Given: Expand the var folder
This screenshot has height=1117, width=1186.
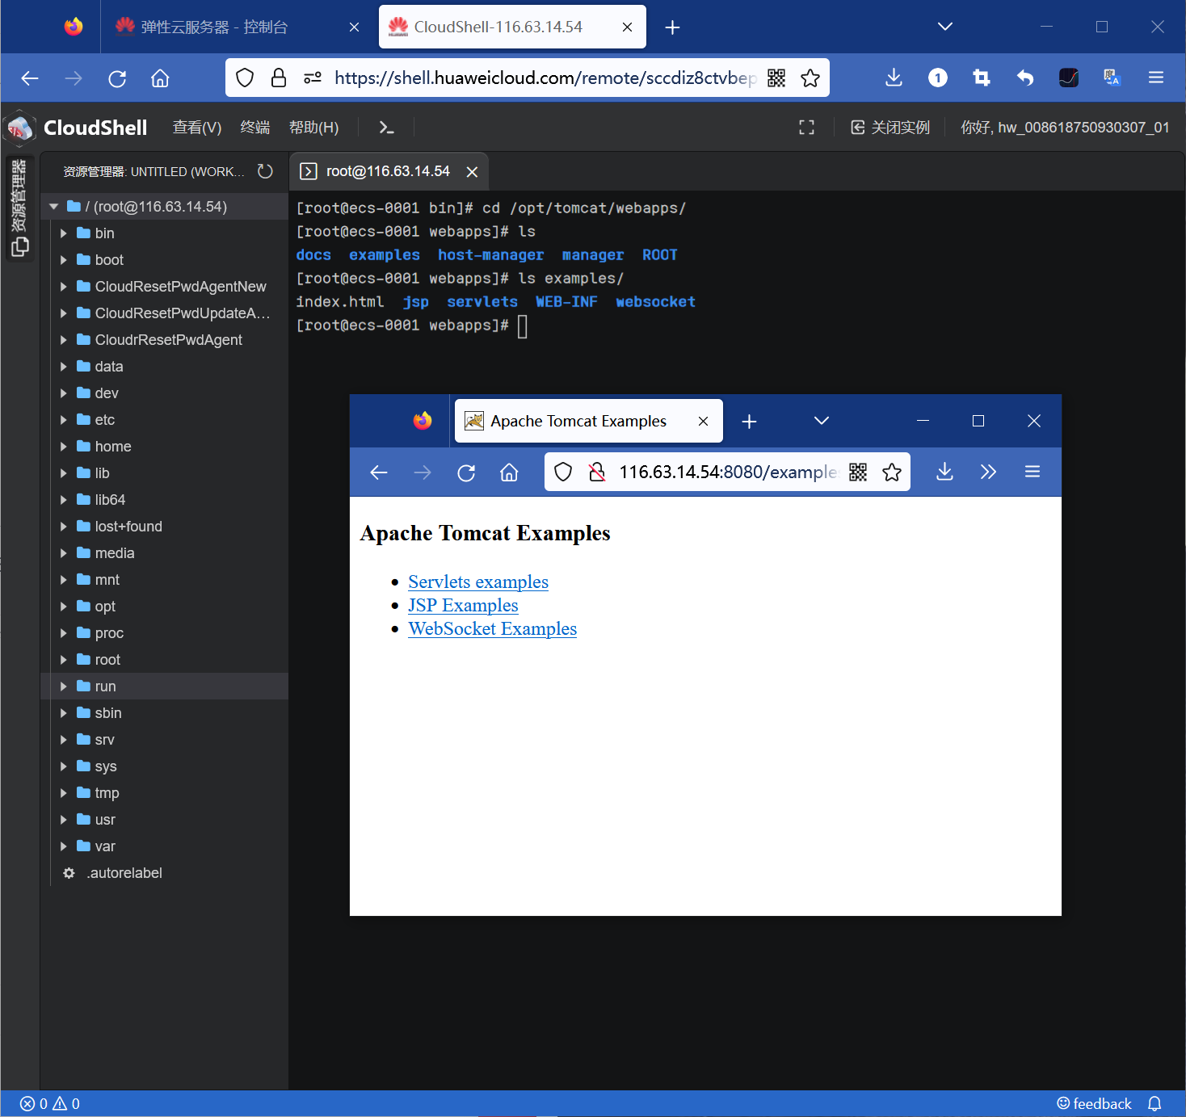Looking at the screenshot, I should (63, 846).
